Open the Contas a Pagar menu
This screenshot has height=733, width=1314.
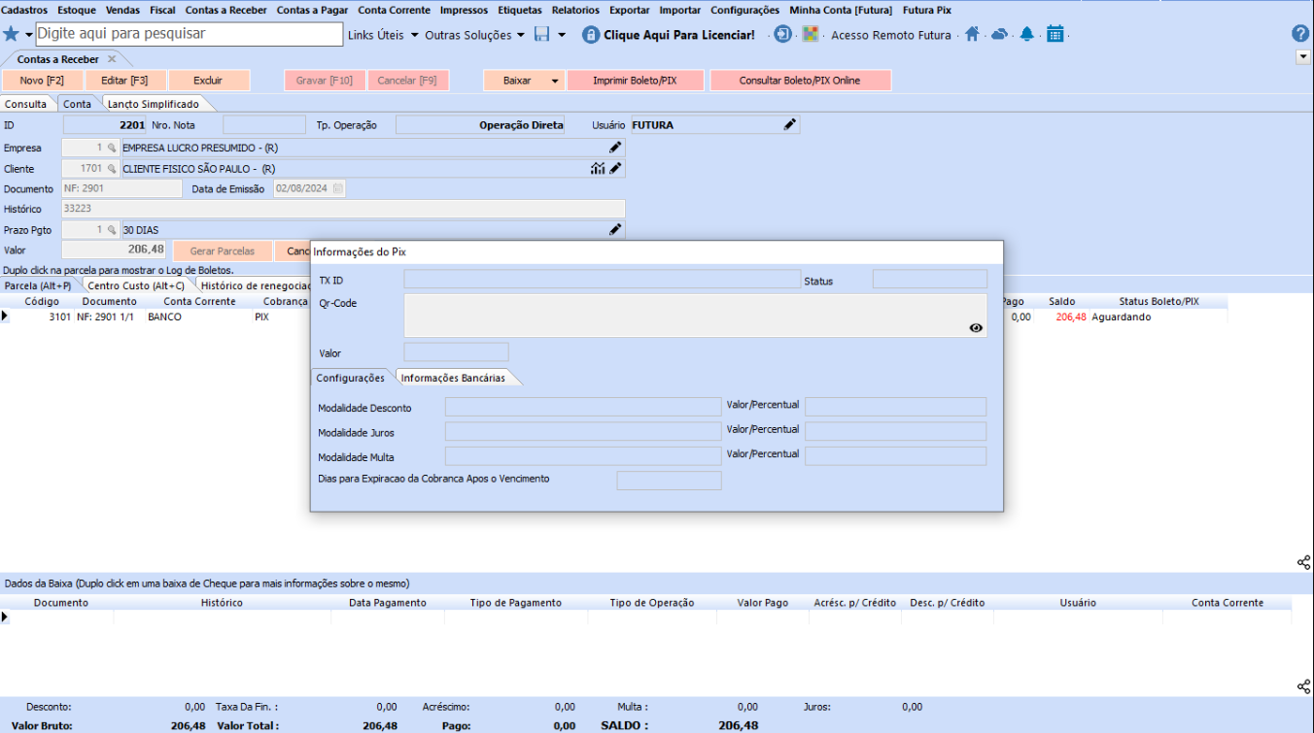[x=312, y=10]
